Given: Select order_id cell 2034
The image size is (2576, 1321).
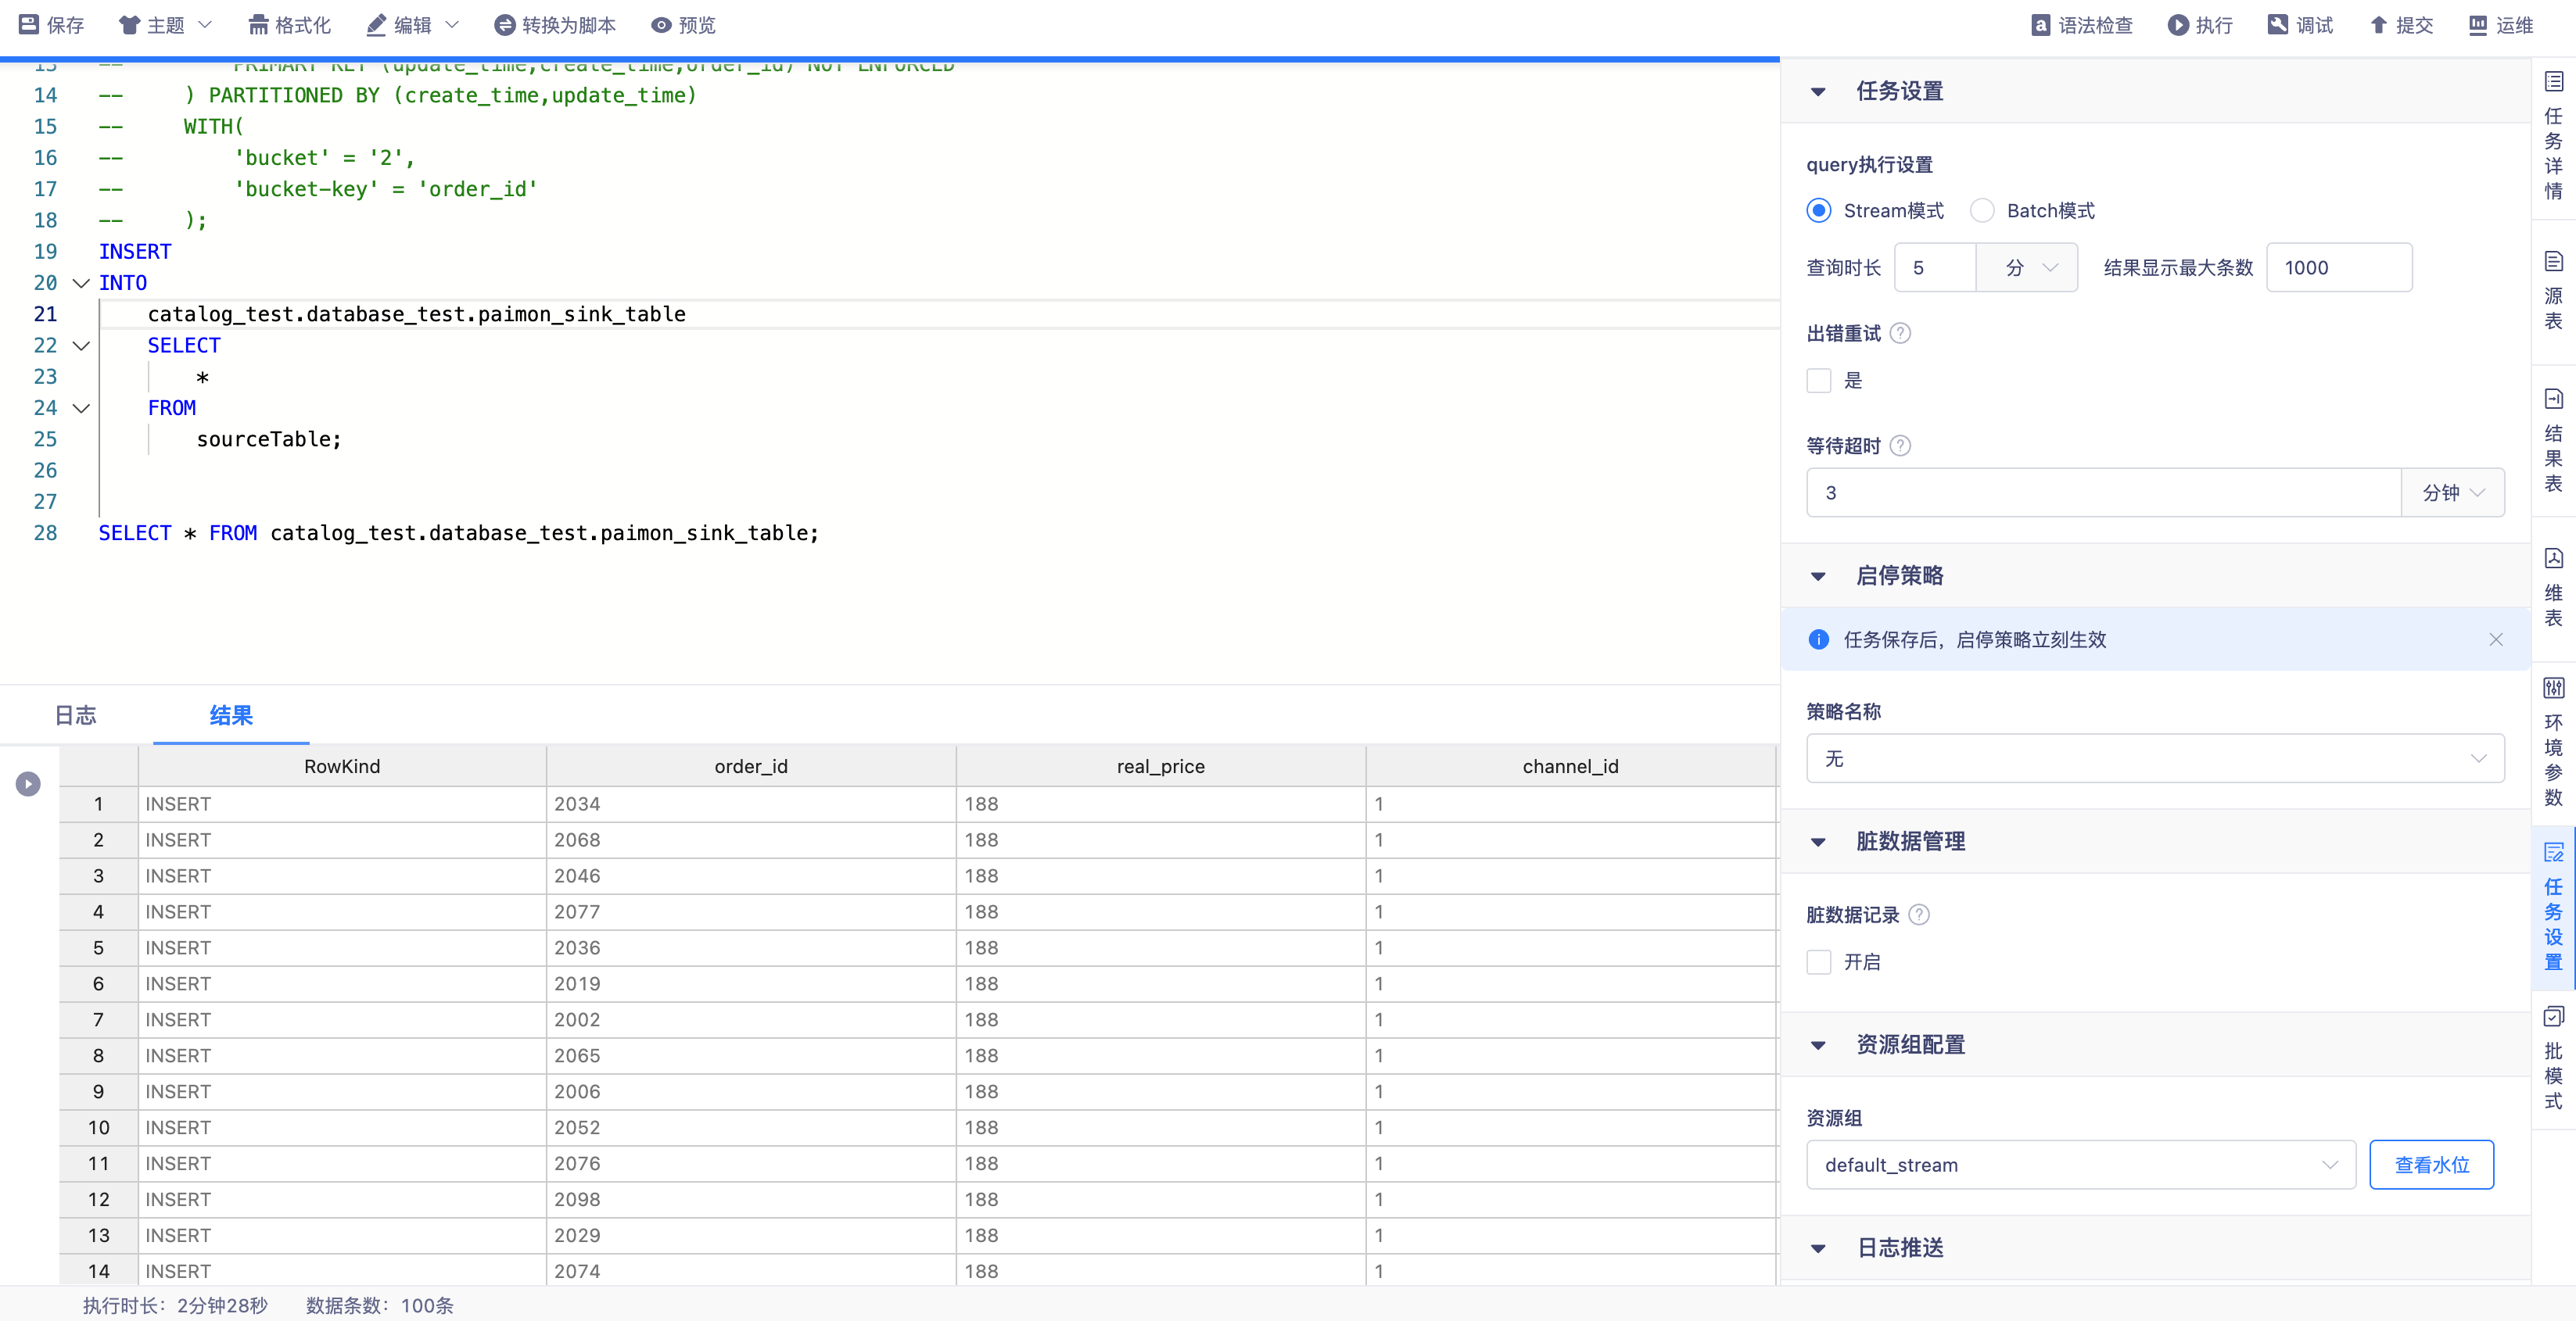Looking at the screenshot, I should click(x=751, y=804).
